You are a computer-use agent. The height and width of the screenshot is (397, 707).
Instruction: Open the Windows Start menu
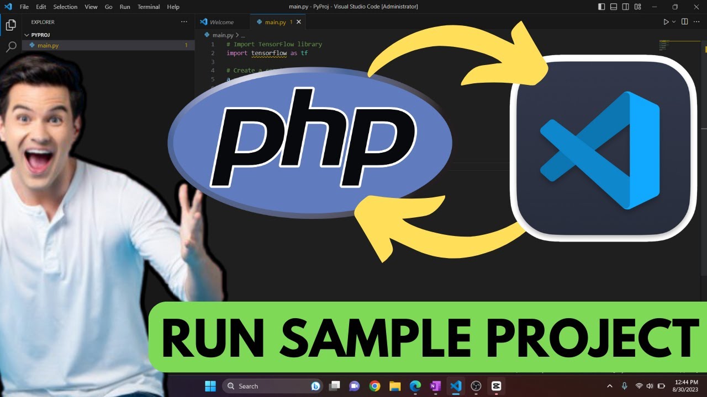click(210, 386)
